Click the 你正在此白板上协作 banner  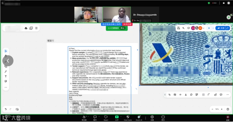(112, 24)
